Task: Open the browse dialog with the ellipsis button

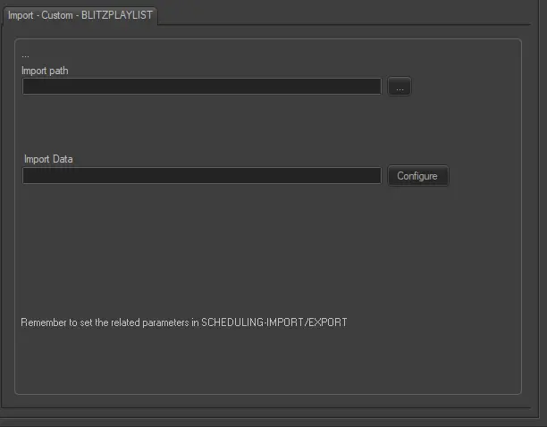Action: click(x=400, y=87)
